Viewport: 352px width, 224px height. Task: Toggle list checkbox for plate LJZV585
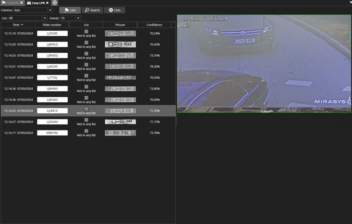(x=86, y=31)
